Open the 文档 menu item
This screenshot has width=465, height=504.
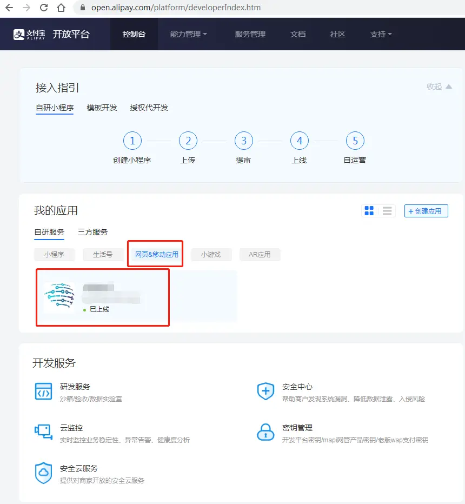coord(297,34)
